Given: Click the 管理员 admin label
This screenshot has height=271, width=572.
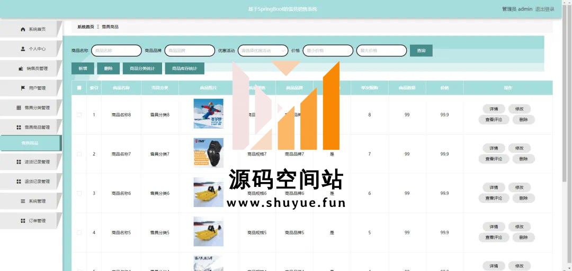Looking at the screenshot, I should [517, 9].
